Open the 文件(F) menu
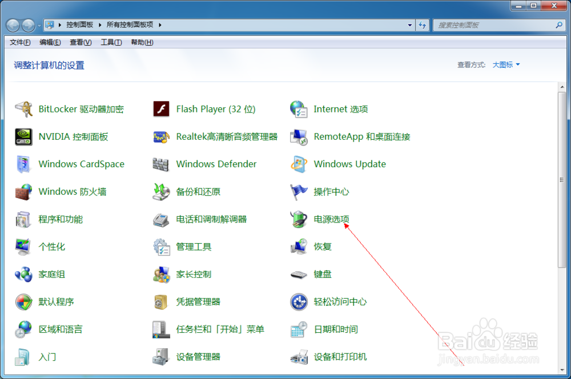The width and height of the screenshot is (571, 379). click(20, 42)
